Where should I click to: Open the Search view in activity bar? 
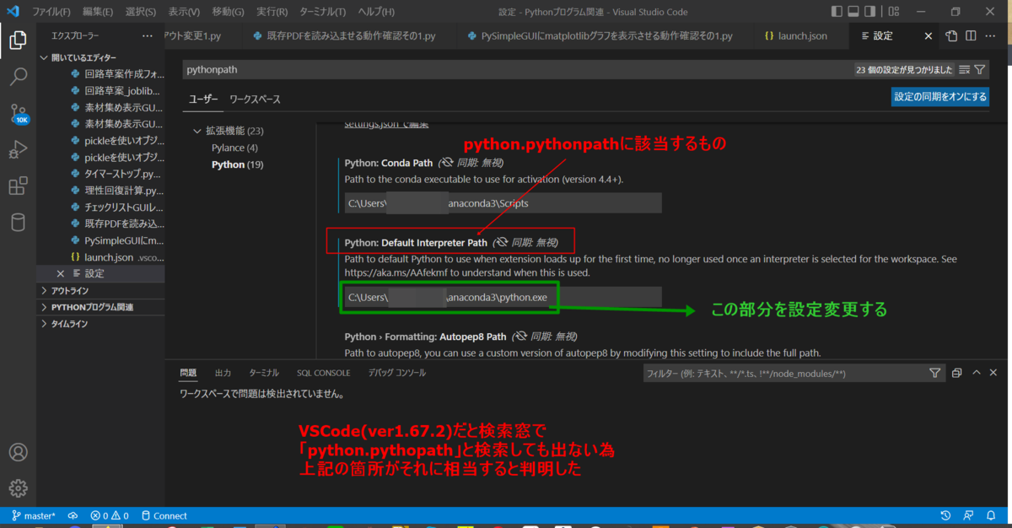pyautogui.click(x=18, y=76)
